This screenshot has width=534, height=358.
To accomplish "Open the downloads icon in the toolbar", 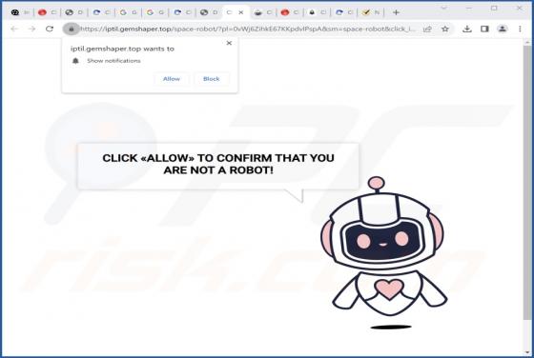I will 467,29.
